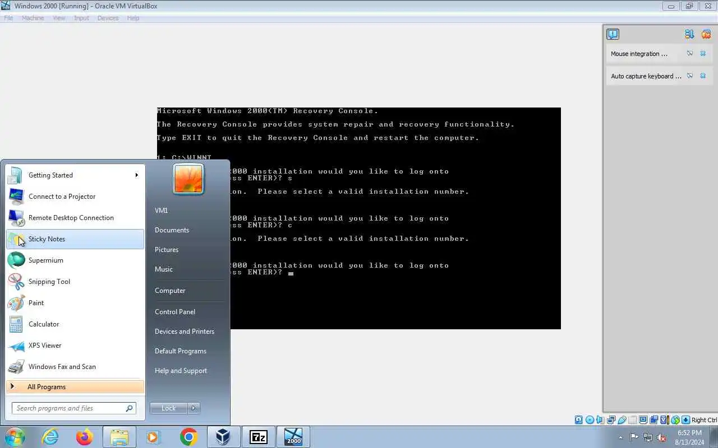Screen dimensions: 718x448
Task: Open the View menu in VirtualBox
Action: pyautogui.click(x=59, y=18)
